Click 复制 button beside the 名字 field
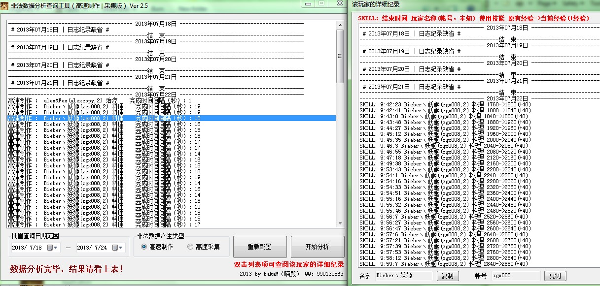Image resolution: width=600 pixels, height=286 pixels. tap(447, 276)
